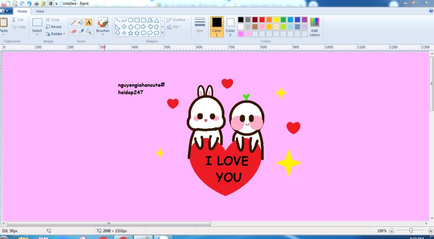
Task: Open the shape Fill dropdown
Action: pos(174,27)
